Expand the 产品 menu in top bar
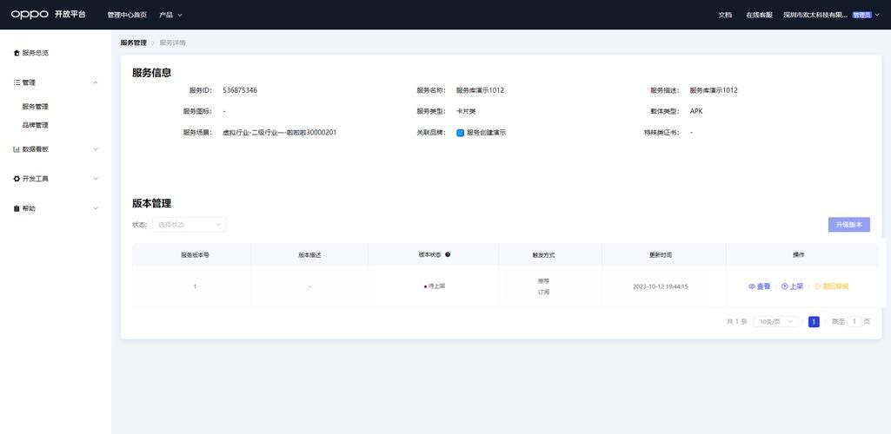 click(170, 15)
